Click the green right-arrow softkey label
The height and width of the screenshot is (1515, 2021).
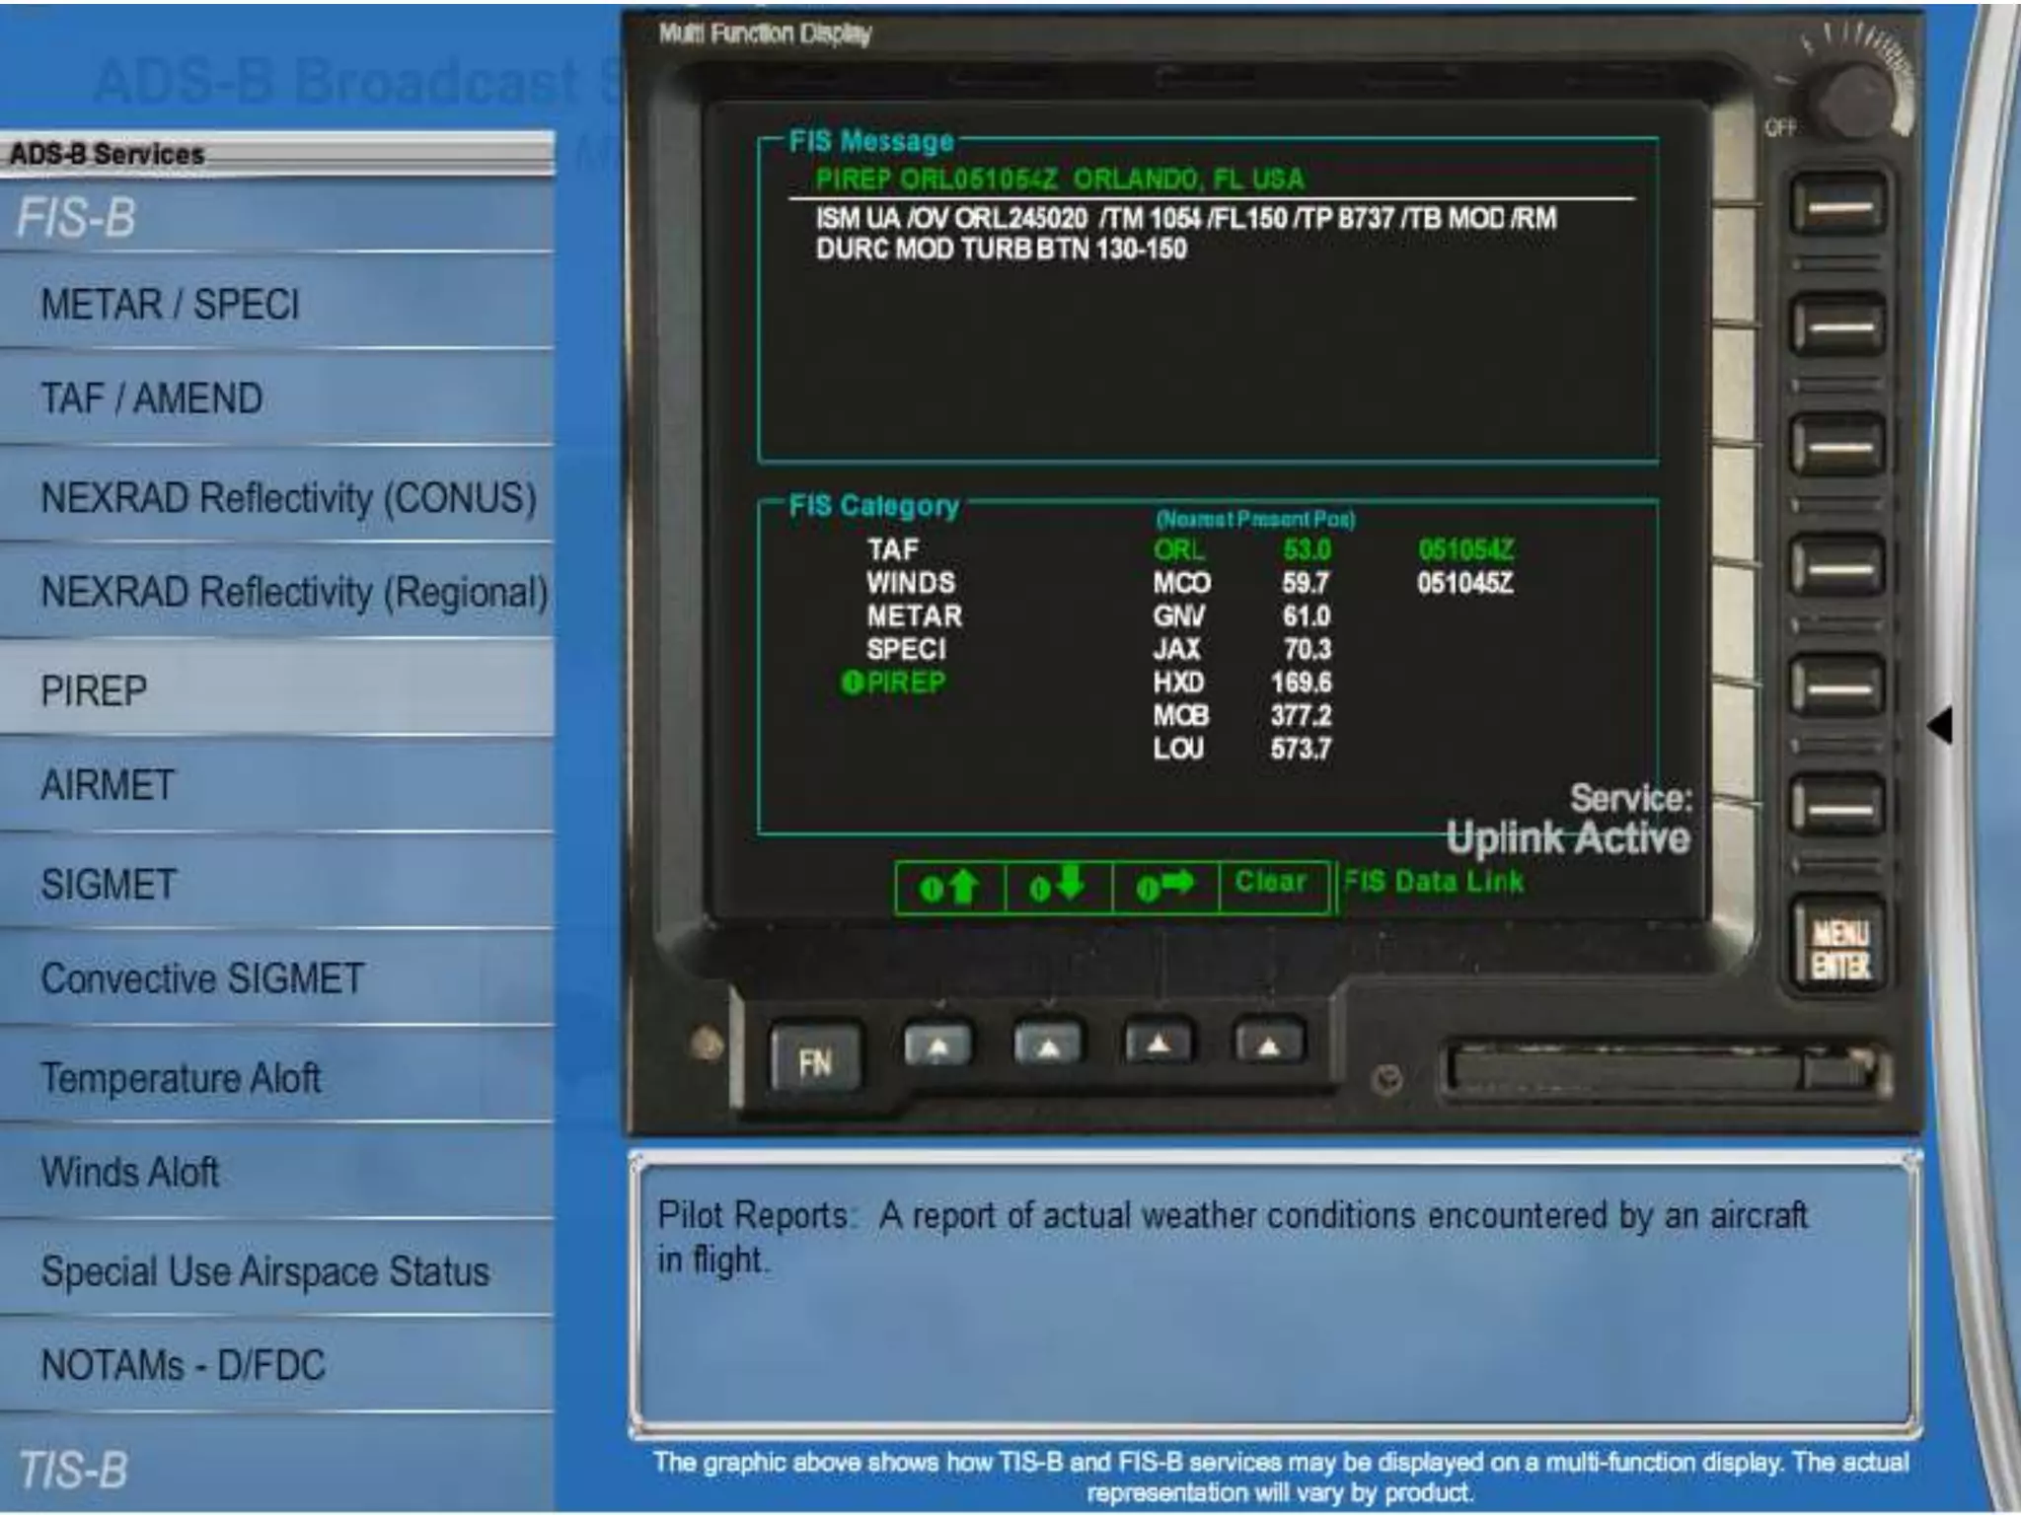click(x=1165, y=885)
